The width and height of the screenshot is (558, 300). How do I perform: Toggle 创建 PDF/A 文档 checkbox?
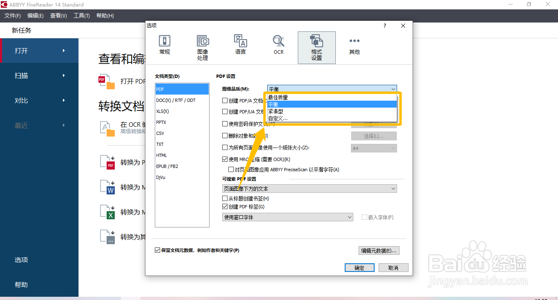pos(225,100)
